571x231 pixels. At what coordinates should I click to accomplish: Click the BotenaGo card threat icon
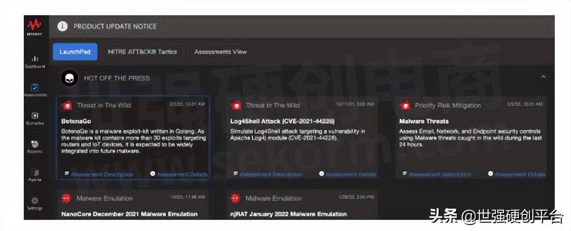click(67, 105)
